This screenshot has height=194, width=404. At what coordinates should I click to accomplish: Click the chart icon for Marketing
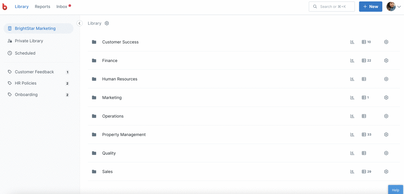(x=352, y=97)
